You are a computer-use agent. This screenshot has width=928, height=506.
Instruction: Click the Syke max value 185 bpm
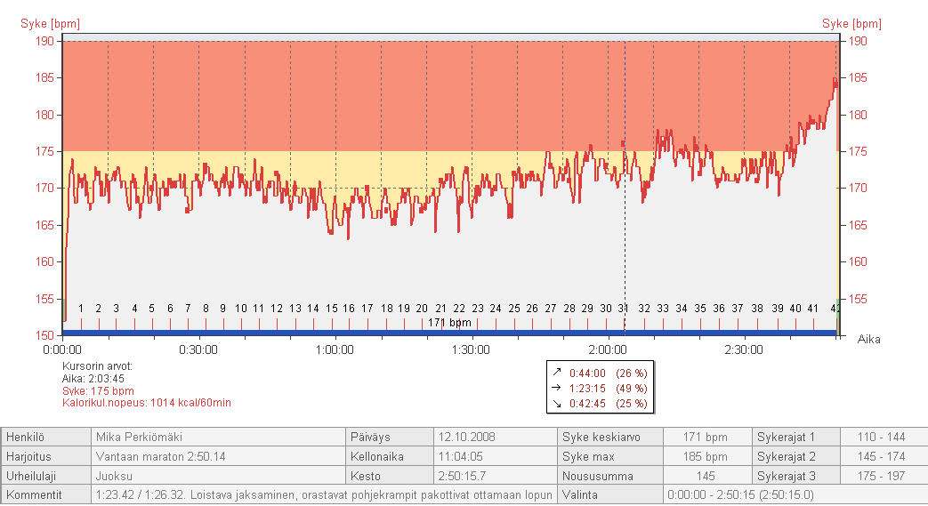pos(705,457)
